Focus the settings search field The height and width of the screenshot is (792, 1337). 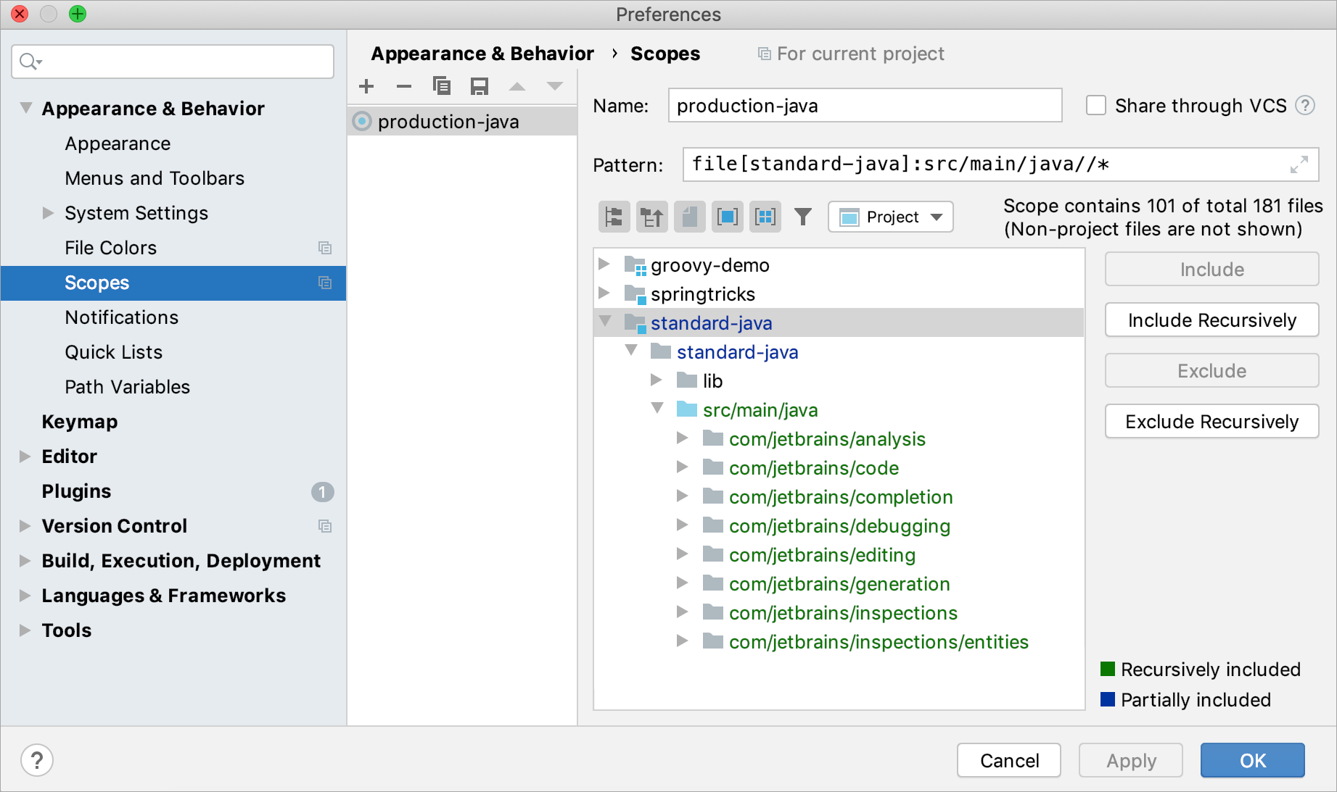(x=173, y=62)
